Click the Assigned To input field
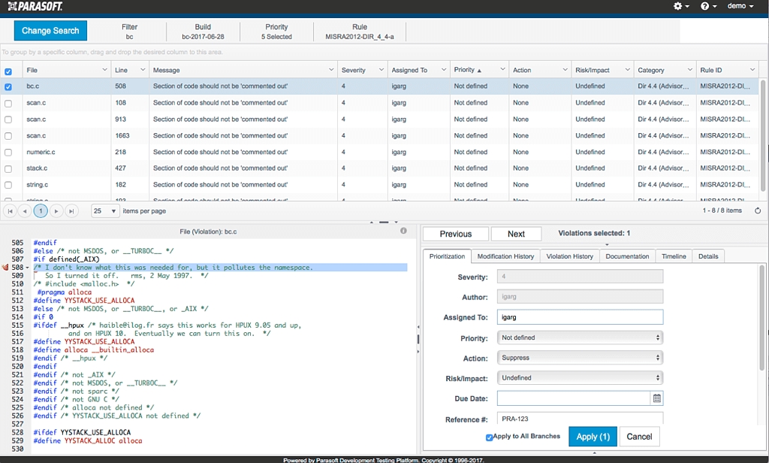The height and width of the screenshot is (463, 769). point(580,317)
